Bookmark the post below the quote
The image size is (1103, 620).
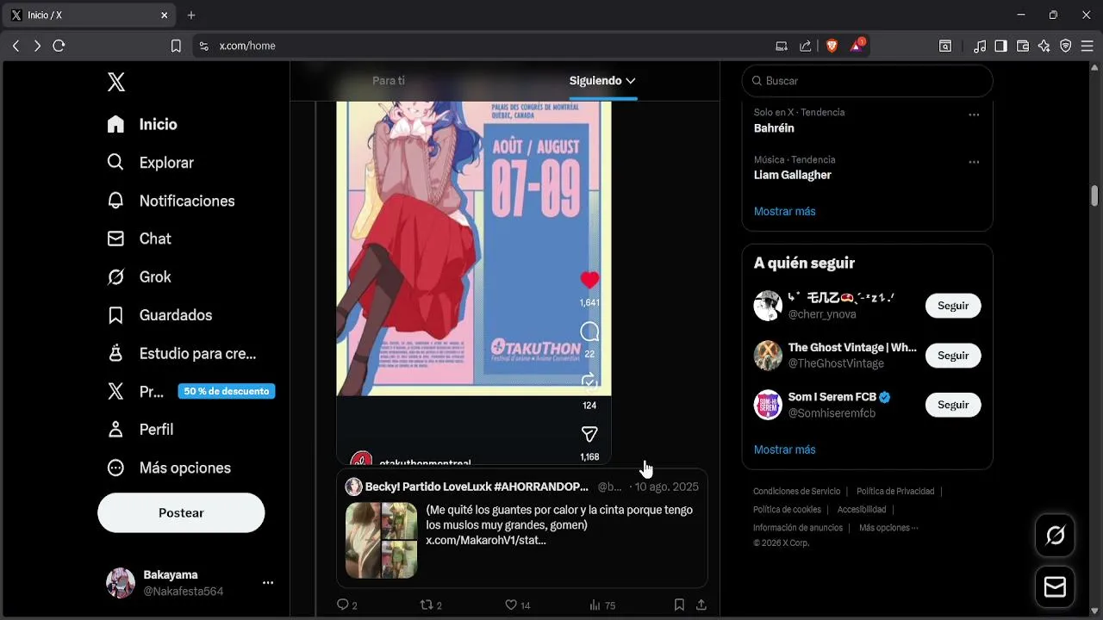click(679, 605)
